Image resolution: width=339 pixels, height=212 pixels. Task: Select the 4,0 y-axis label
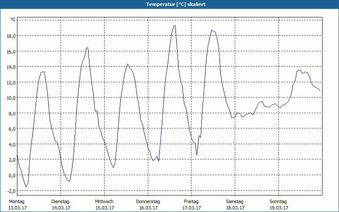click(12, 145)
